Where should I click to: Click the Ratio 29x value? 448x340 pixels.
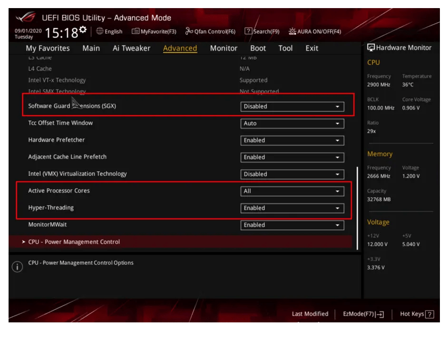pos(371,131)
